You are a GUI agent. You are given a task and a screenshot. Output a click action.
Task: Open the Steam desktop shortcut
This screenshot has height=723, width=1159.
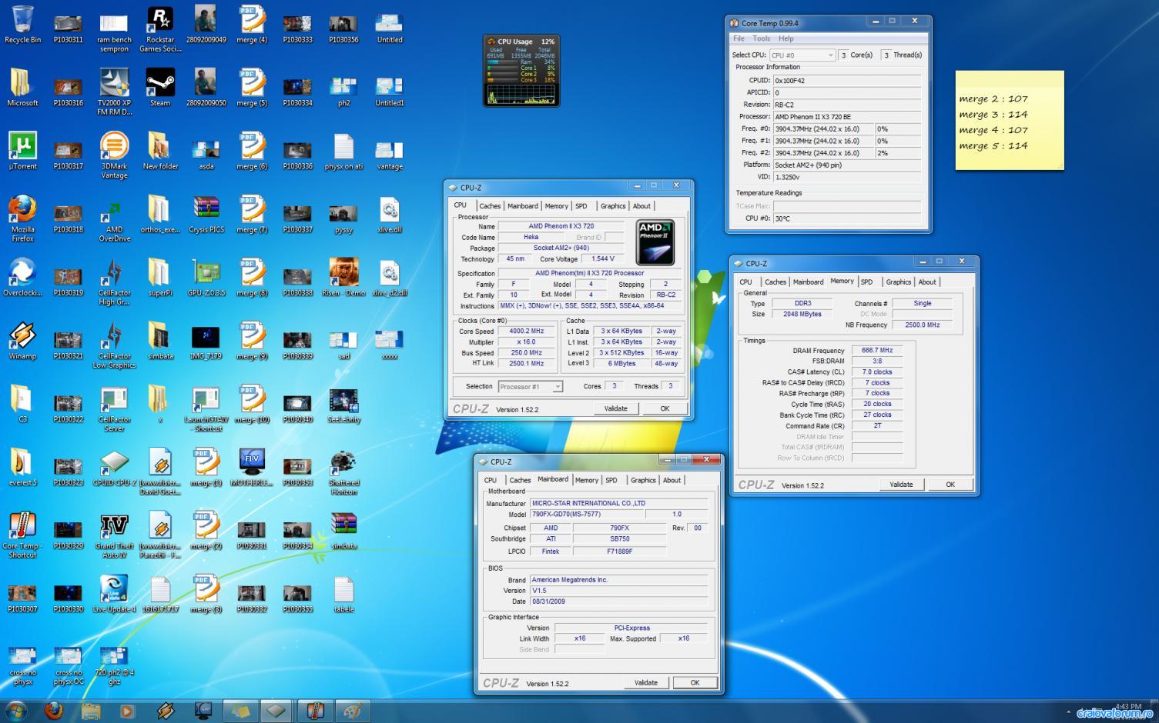(160, 88)
